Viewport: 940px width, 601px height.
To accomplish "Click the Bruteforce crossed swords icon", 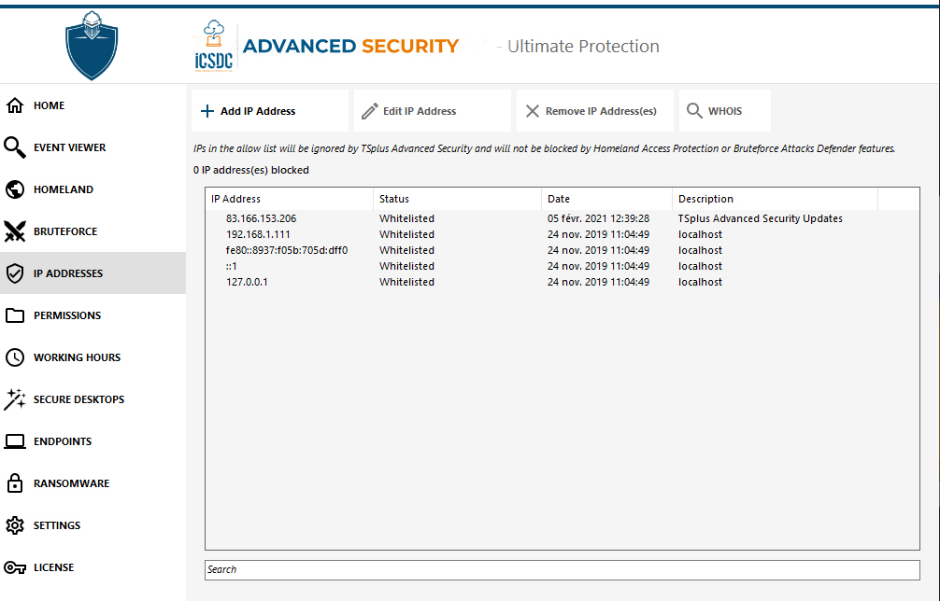I will 15,231.
